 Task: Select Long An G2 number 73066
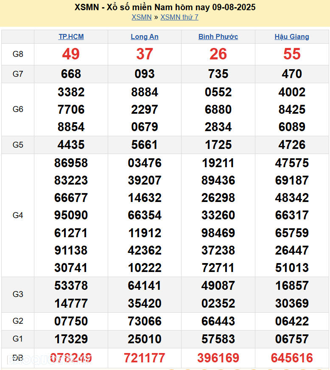145,321
